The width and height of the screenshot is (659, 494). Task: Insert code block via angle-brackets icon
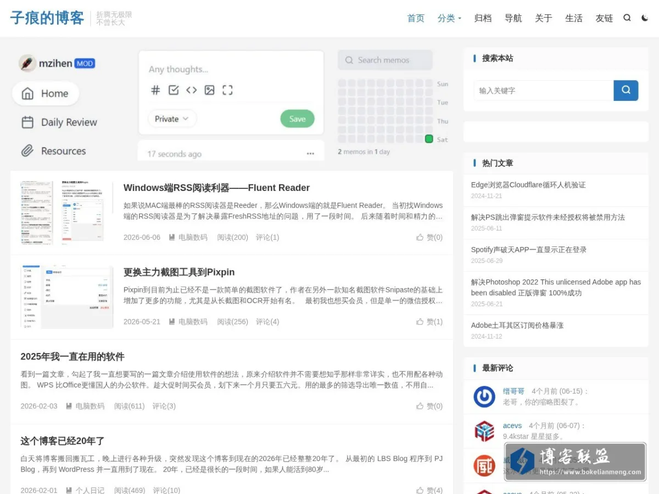(x=191, y=90)
